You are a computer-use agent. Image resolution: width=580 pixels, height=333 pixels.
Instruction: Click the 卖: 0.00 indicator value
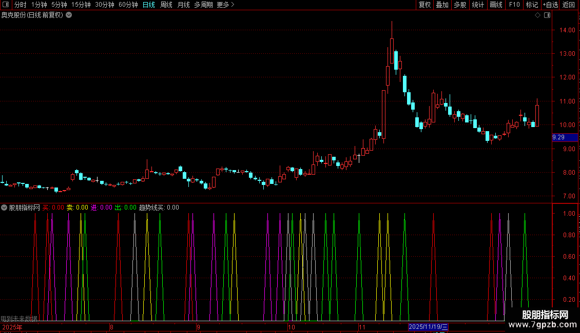[x=78, y=207]
